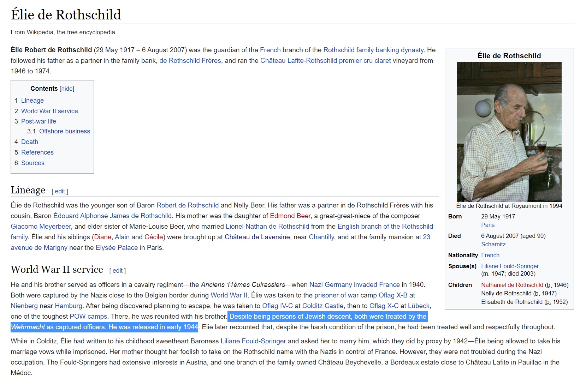Open the Oflag X-C link
Screen dimensions: 580x385
tap(384, 306)
